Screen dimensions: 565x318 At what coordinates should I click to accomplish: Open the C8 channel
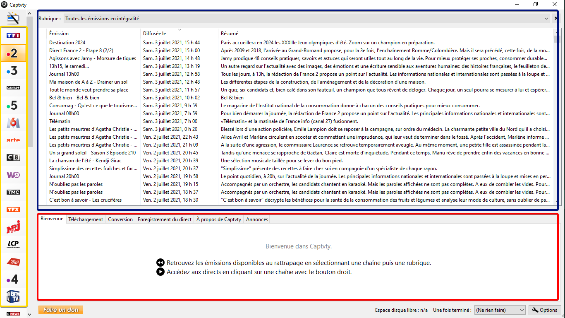13,157
